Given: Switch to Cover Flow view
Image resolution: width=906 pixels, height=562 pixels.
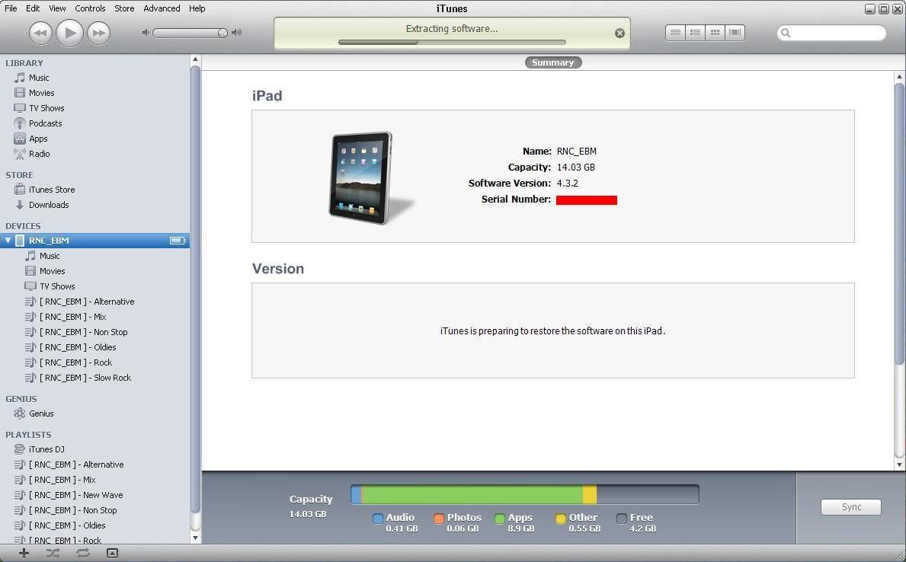Looking at the screenshot, I should pos(735,33).
